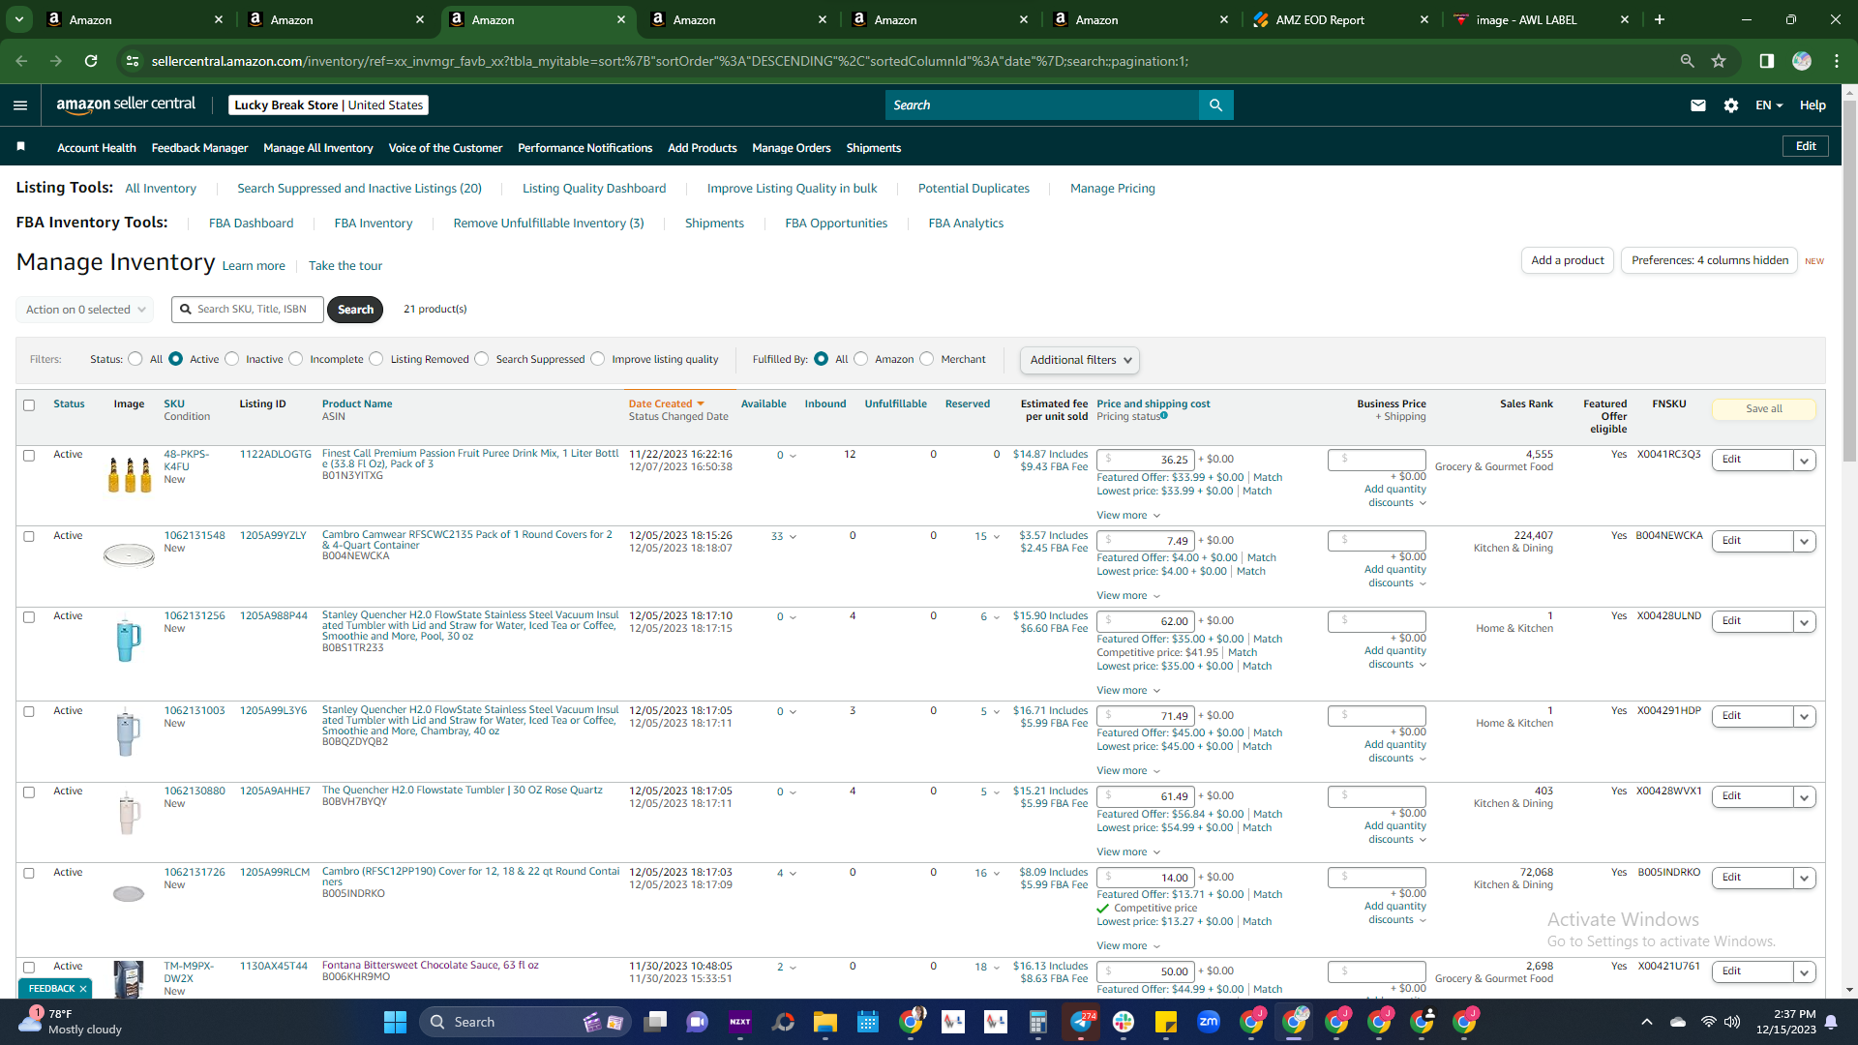Open the settings gear icon
Image resolution: width=1858 pixels, height=1045 pixels.
1731,105
